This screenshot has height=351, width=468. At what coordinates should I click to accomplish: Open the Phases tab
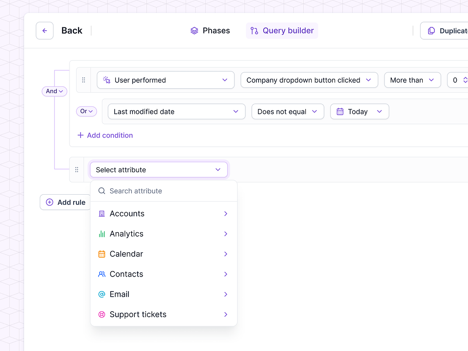click(x=210, y=31)
